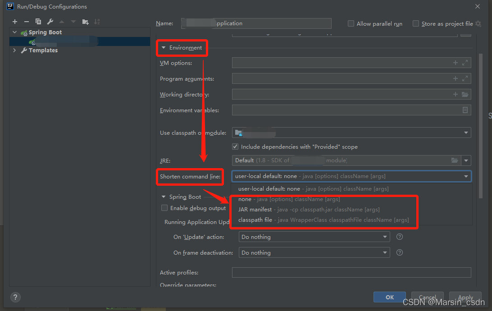Open help for On 'Update' action

tap(400, 237)
